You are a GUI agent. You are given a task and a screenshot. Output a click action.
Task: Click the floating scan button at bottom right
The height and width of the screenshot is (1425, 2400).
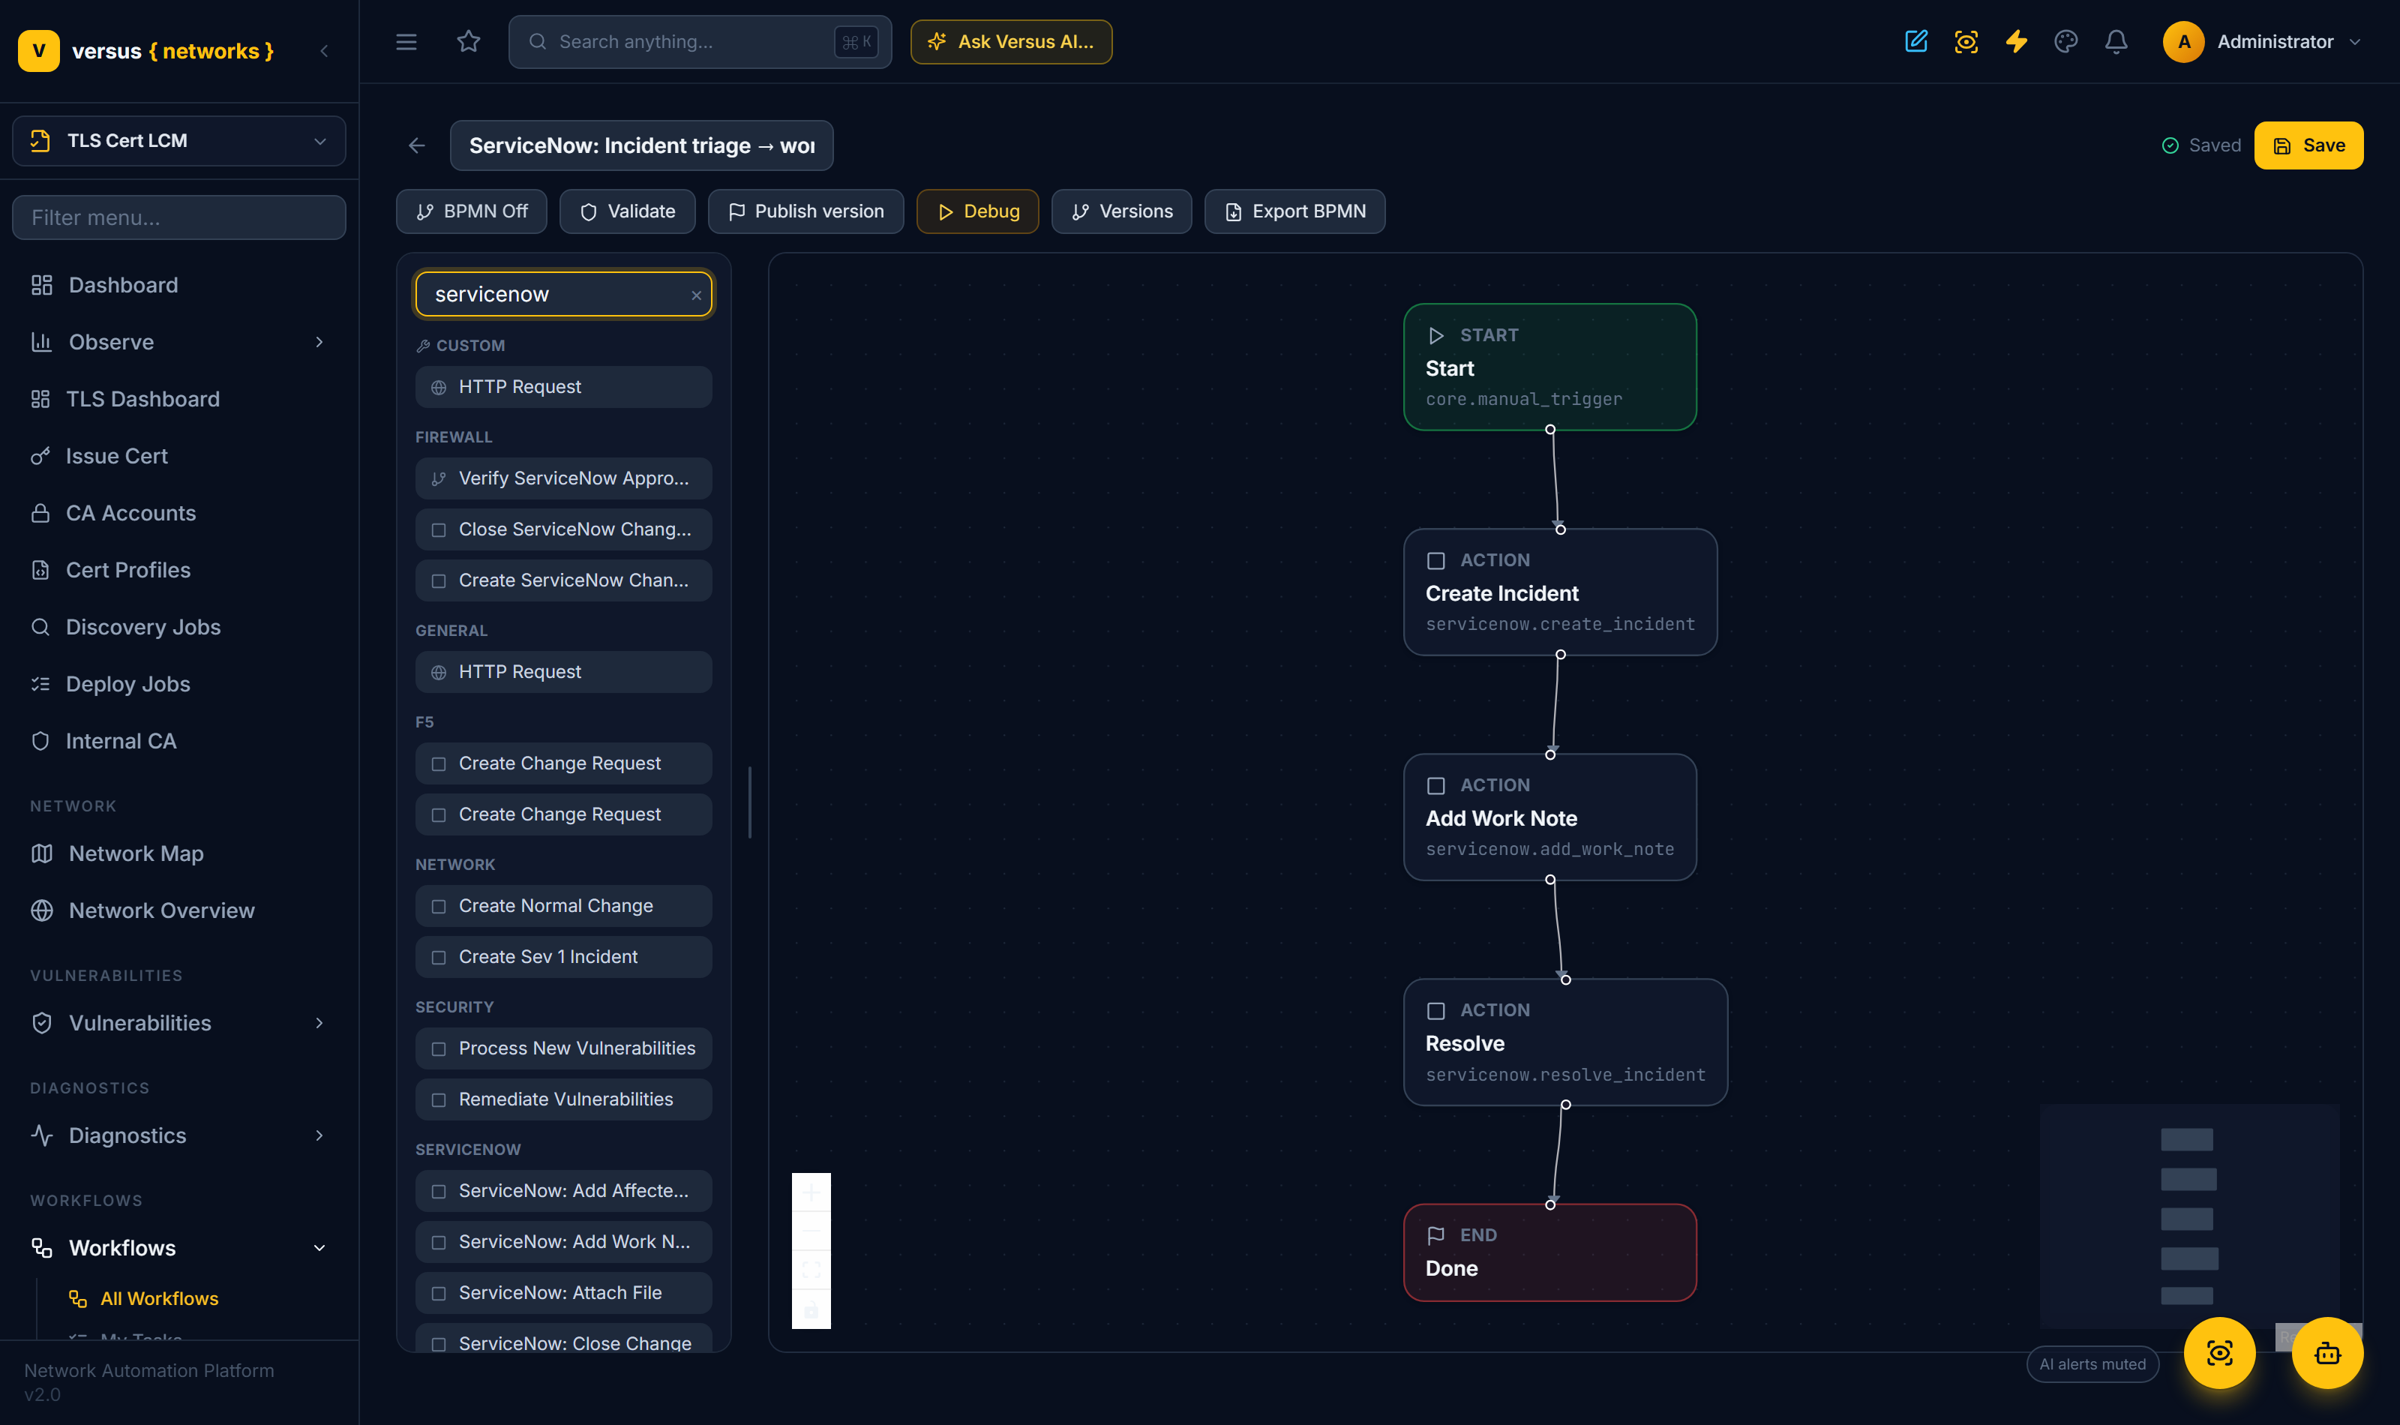(2218, 1353)
